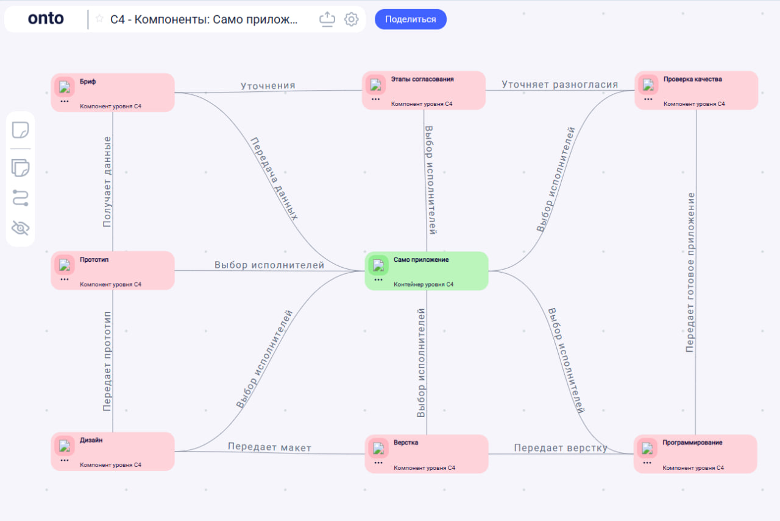Screen dimensions: 780x521
Task: Open three-dots menu on Программирование node
Action: pyautogui.click(x=647, y=463)
